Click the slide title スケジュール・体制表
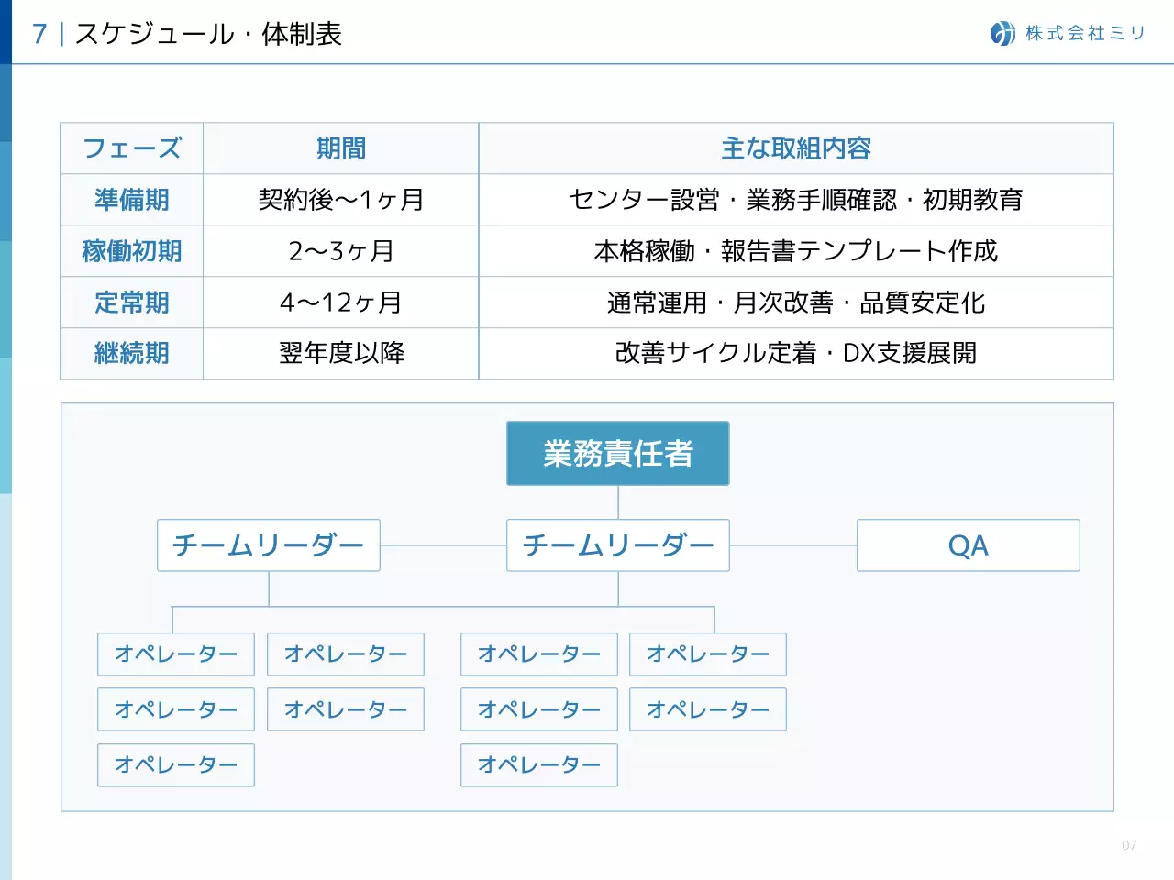Viewport: 1174px width, 880px height. [211, 33]
